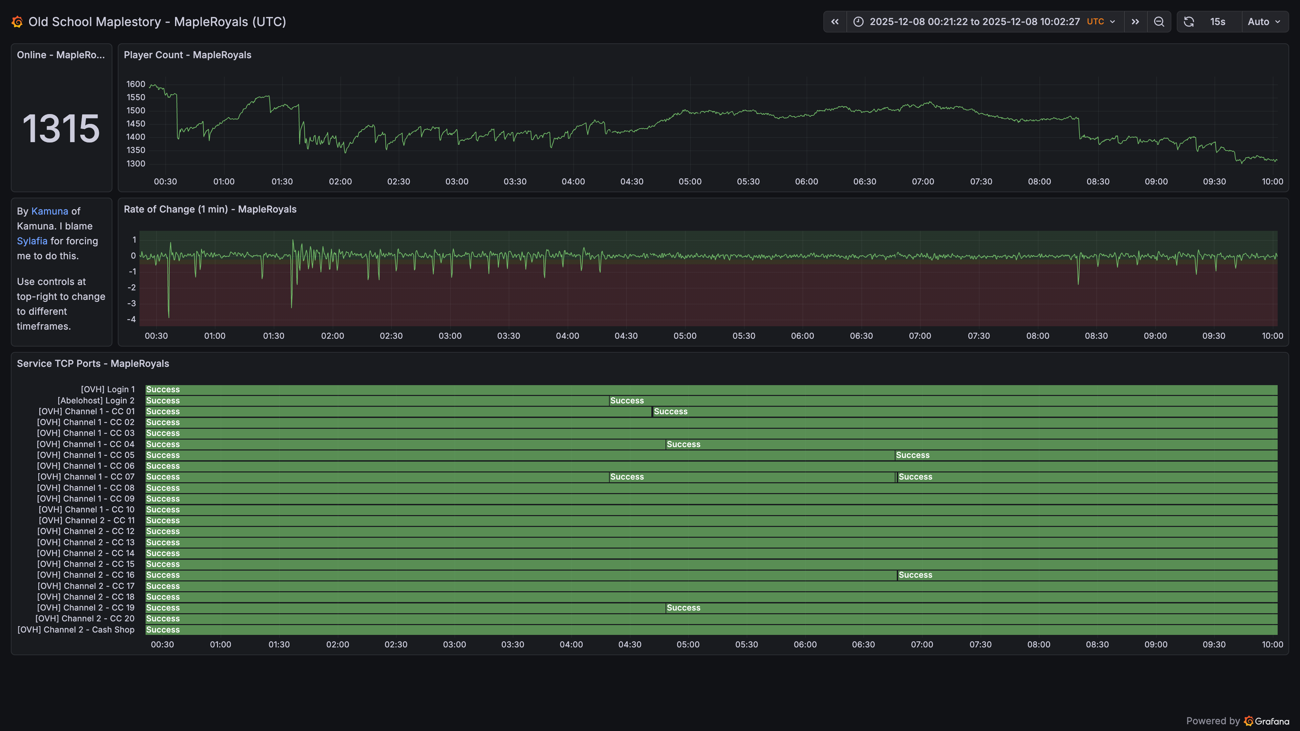Shift time range backward with double-left arrows
Viewport: 1300px width, 731px height.
click(835, 22)
